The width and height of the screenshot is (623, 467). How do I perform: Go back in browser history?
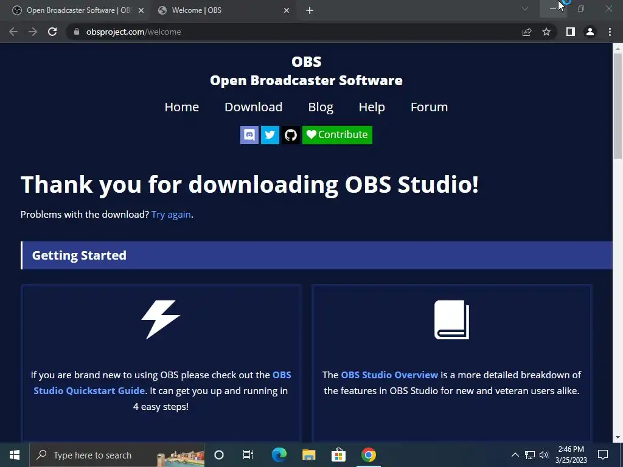(x=13, y=32)
